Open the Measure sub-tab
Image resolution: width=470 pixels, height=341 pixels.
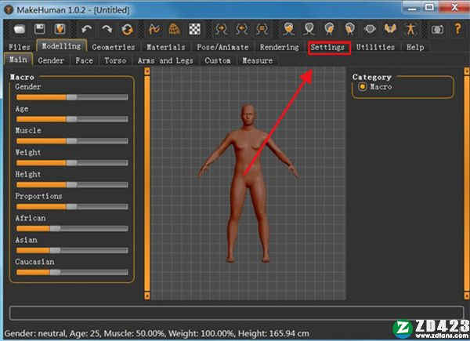[x=258, y=60]
